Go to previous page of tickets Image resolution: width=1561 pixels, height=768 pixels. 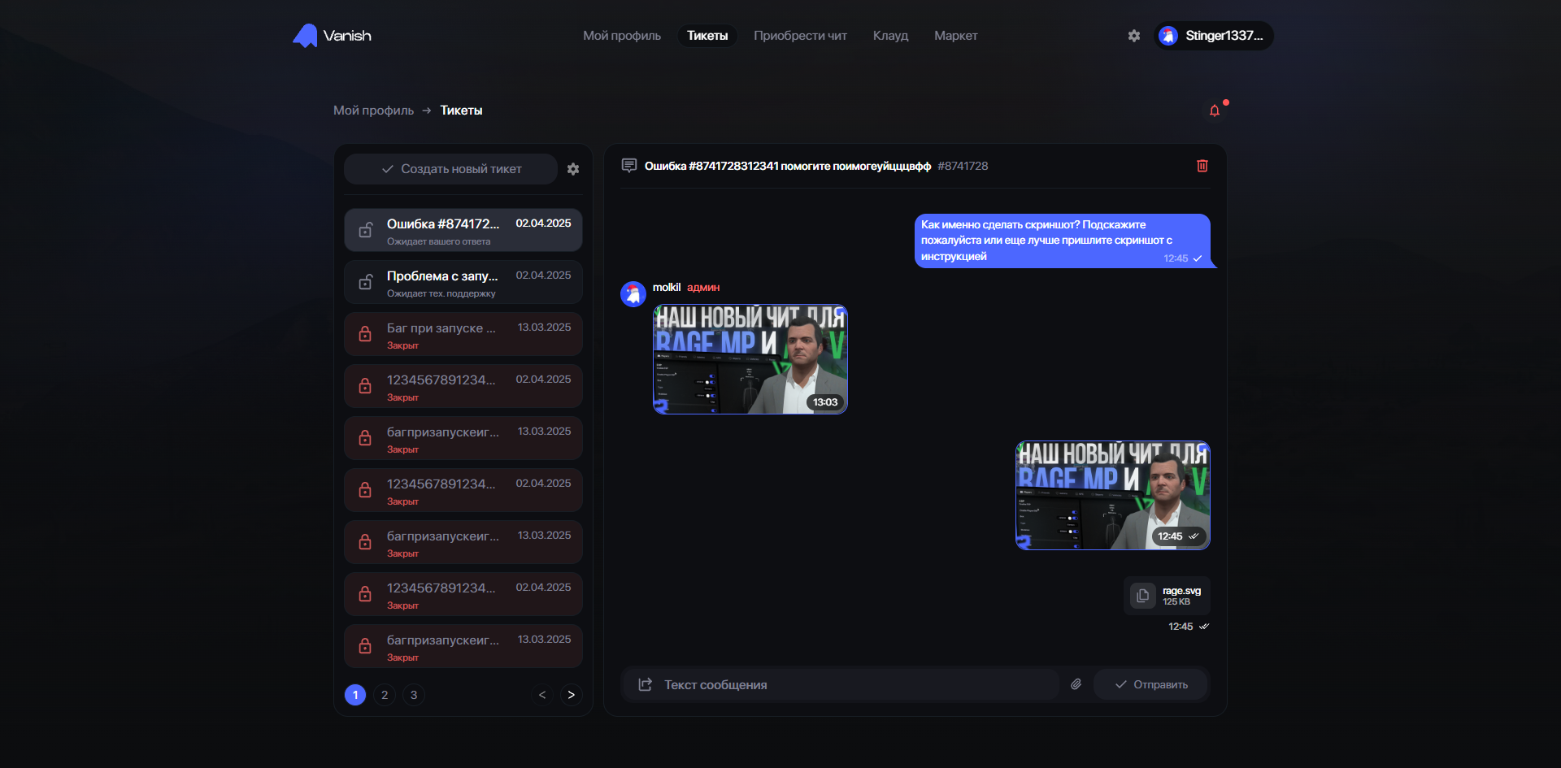(x=542, y=695)
